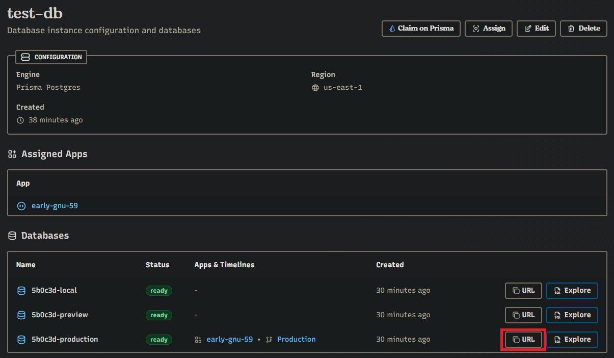Click the 5b0c3d-production database icon
Screen dimensions: 614x358
click(21, 340)
